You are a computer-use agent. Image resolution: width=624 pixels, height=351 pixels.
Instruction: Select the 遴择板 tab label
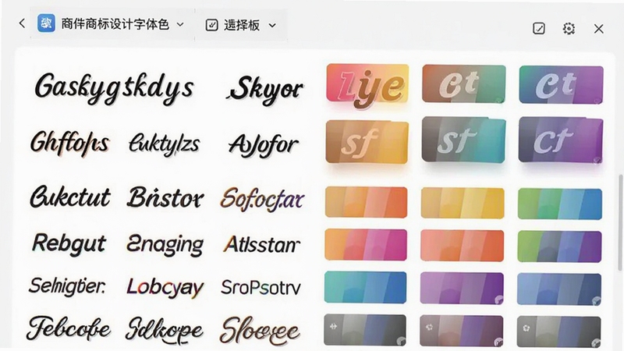242,26
